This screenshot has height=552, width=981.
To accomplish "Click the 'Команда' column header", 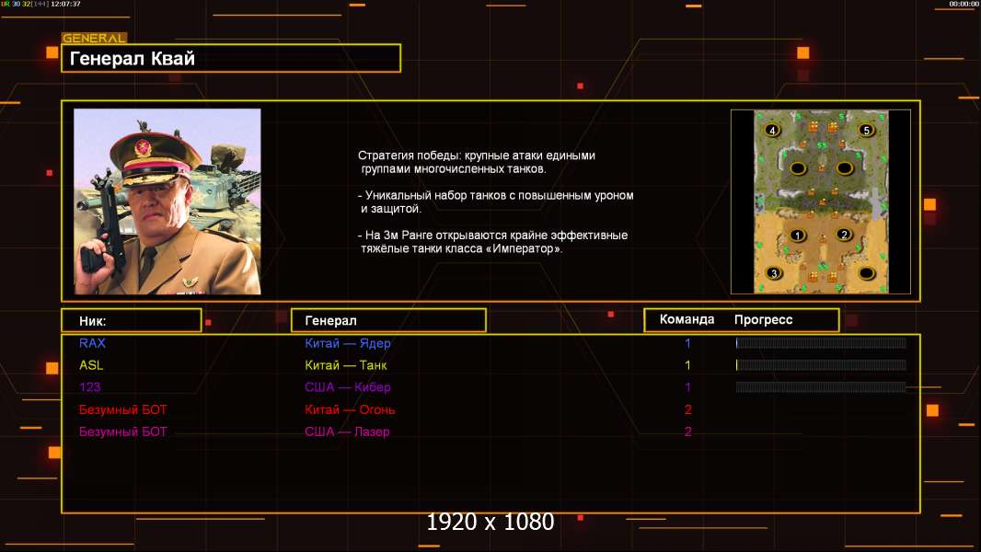I will pyautogui.click(x=687, y=320).
